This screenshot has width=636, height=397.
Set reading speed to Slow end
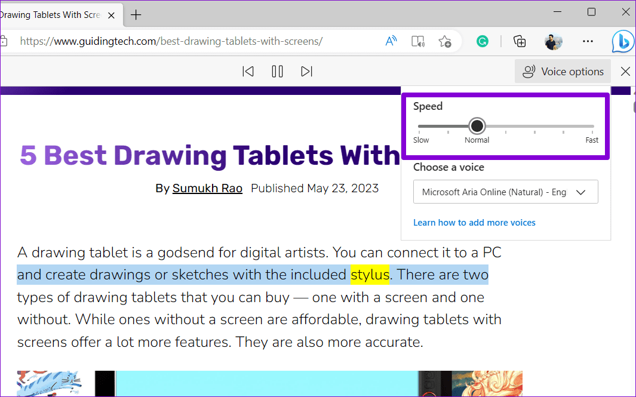pyautogui.click(x=419, y=127)
